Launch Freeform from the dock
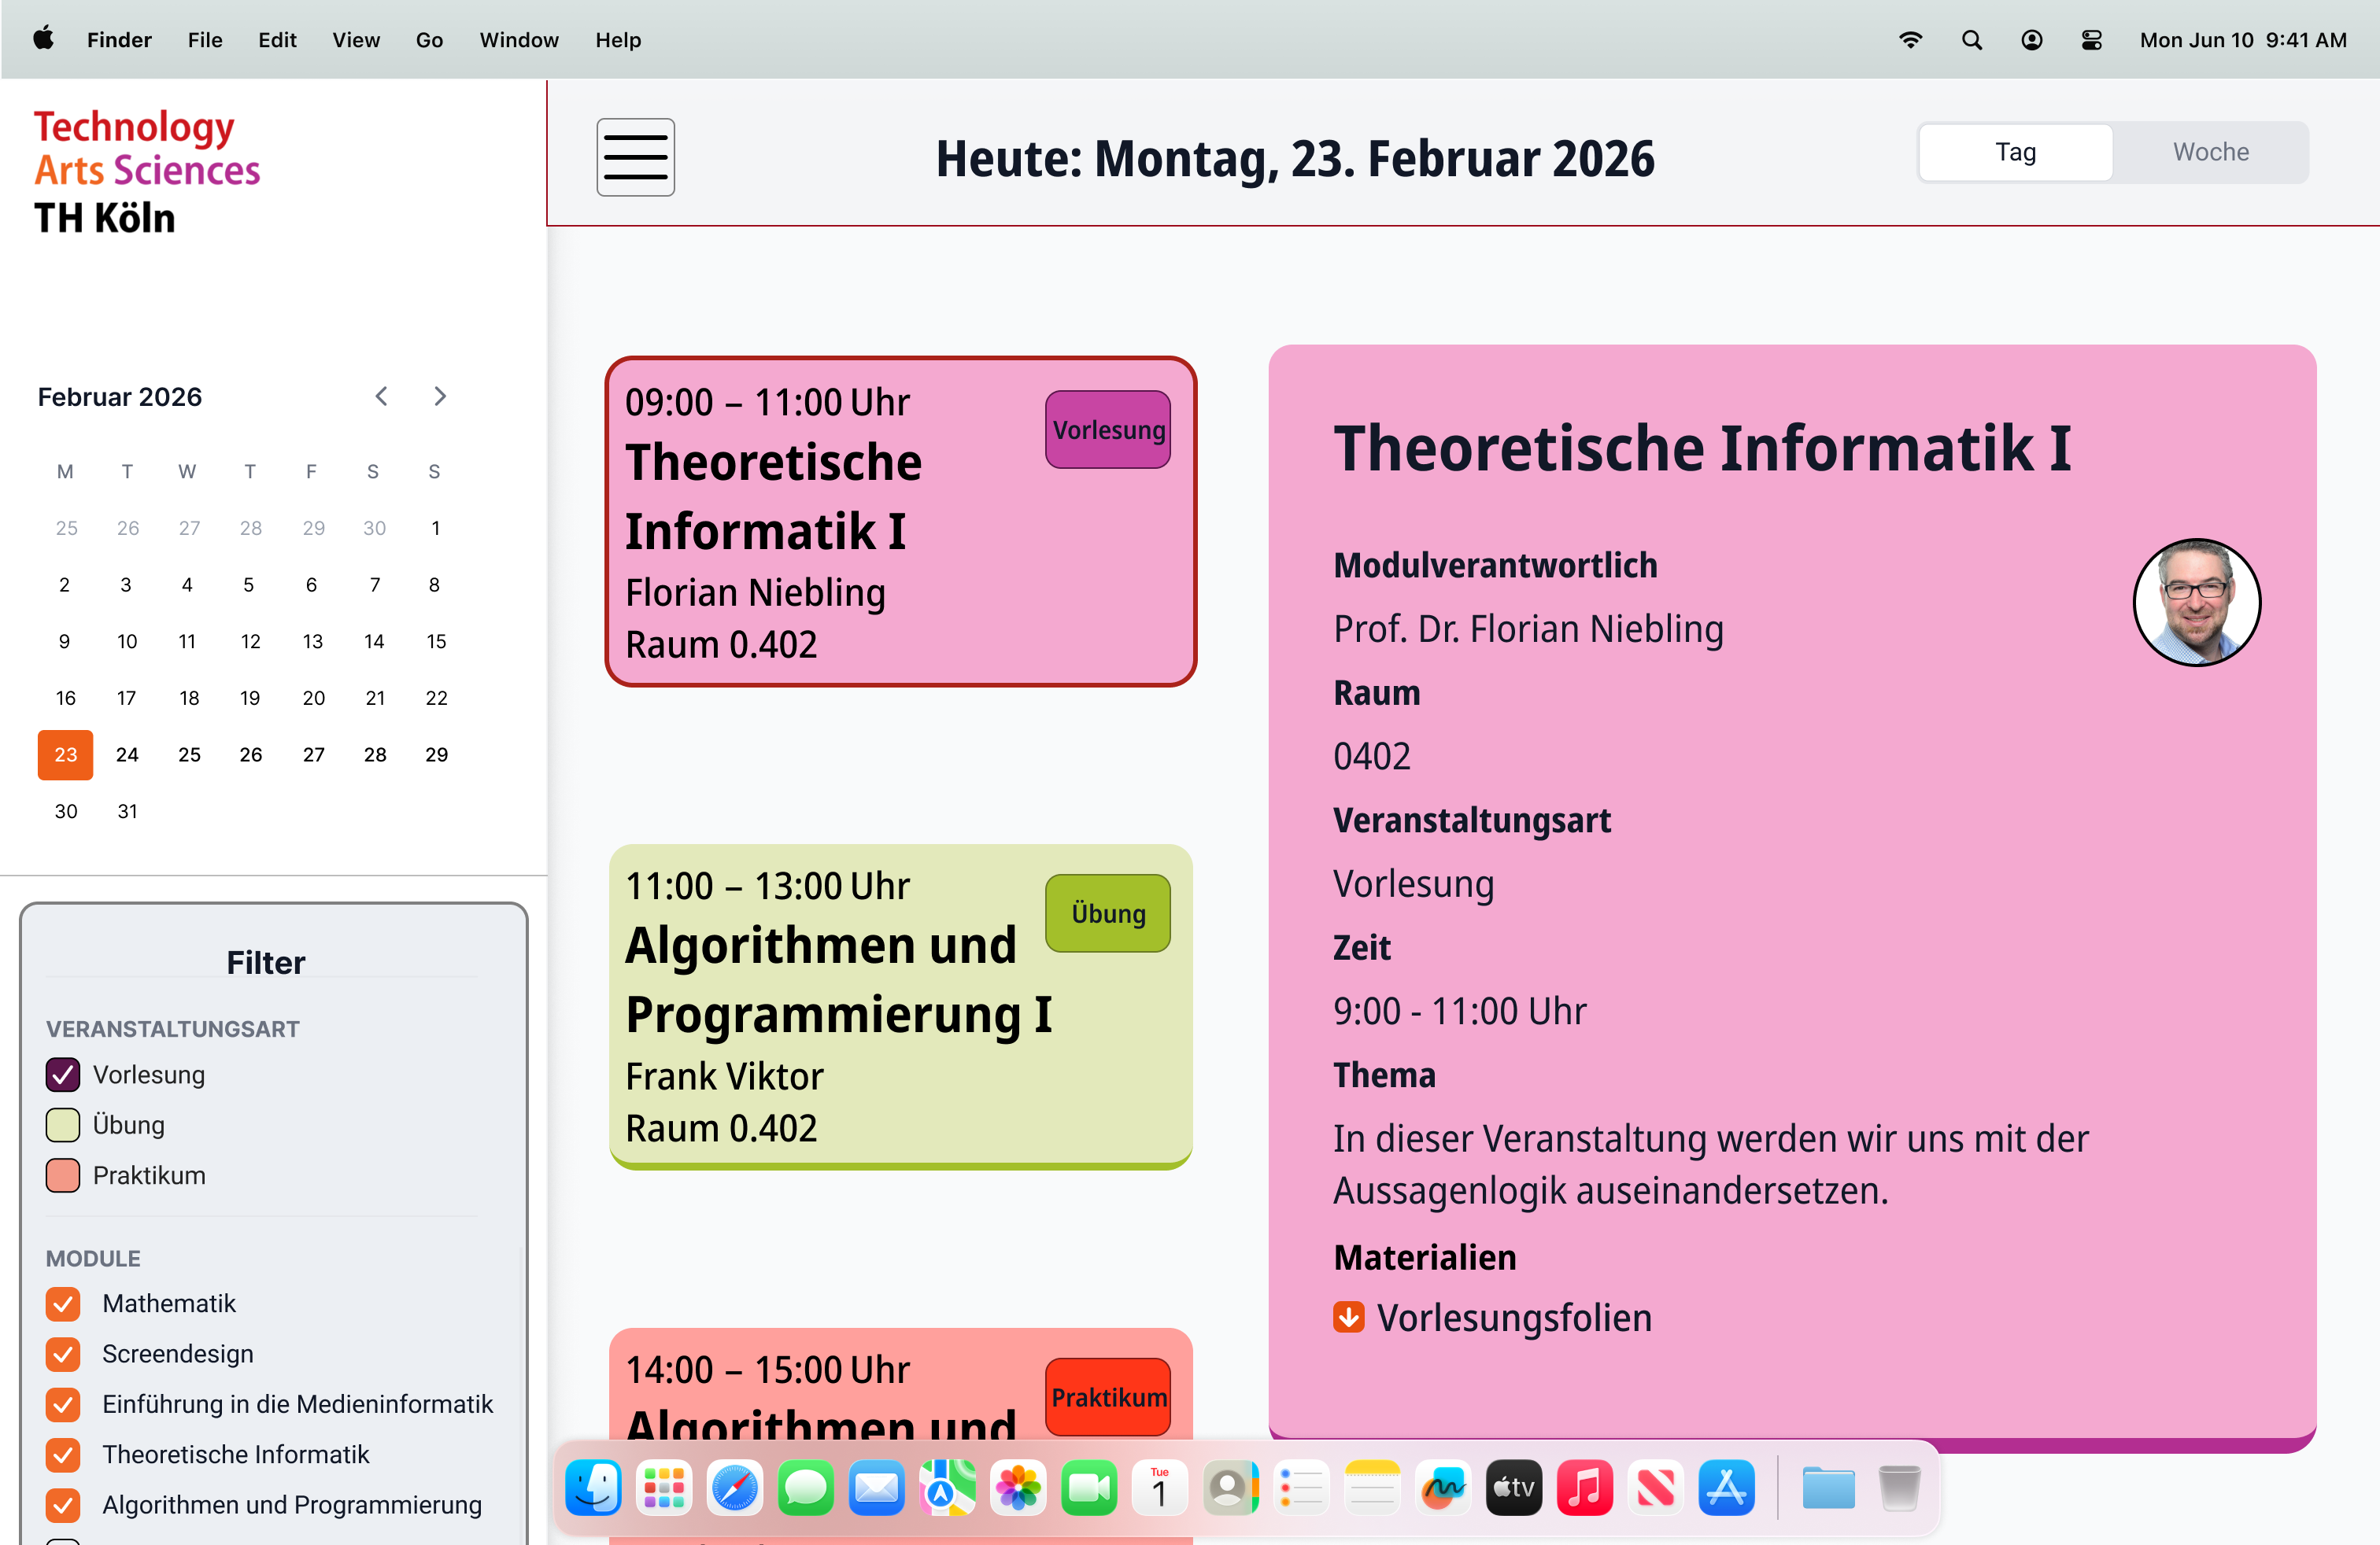Viewport: 2380px width, 1545px height. point(1442,1488)
